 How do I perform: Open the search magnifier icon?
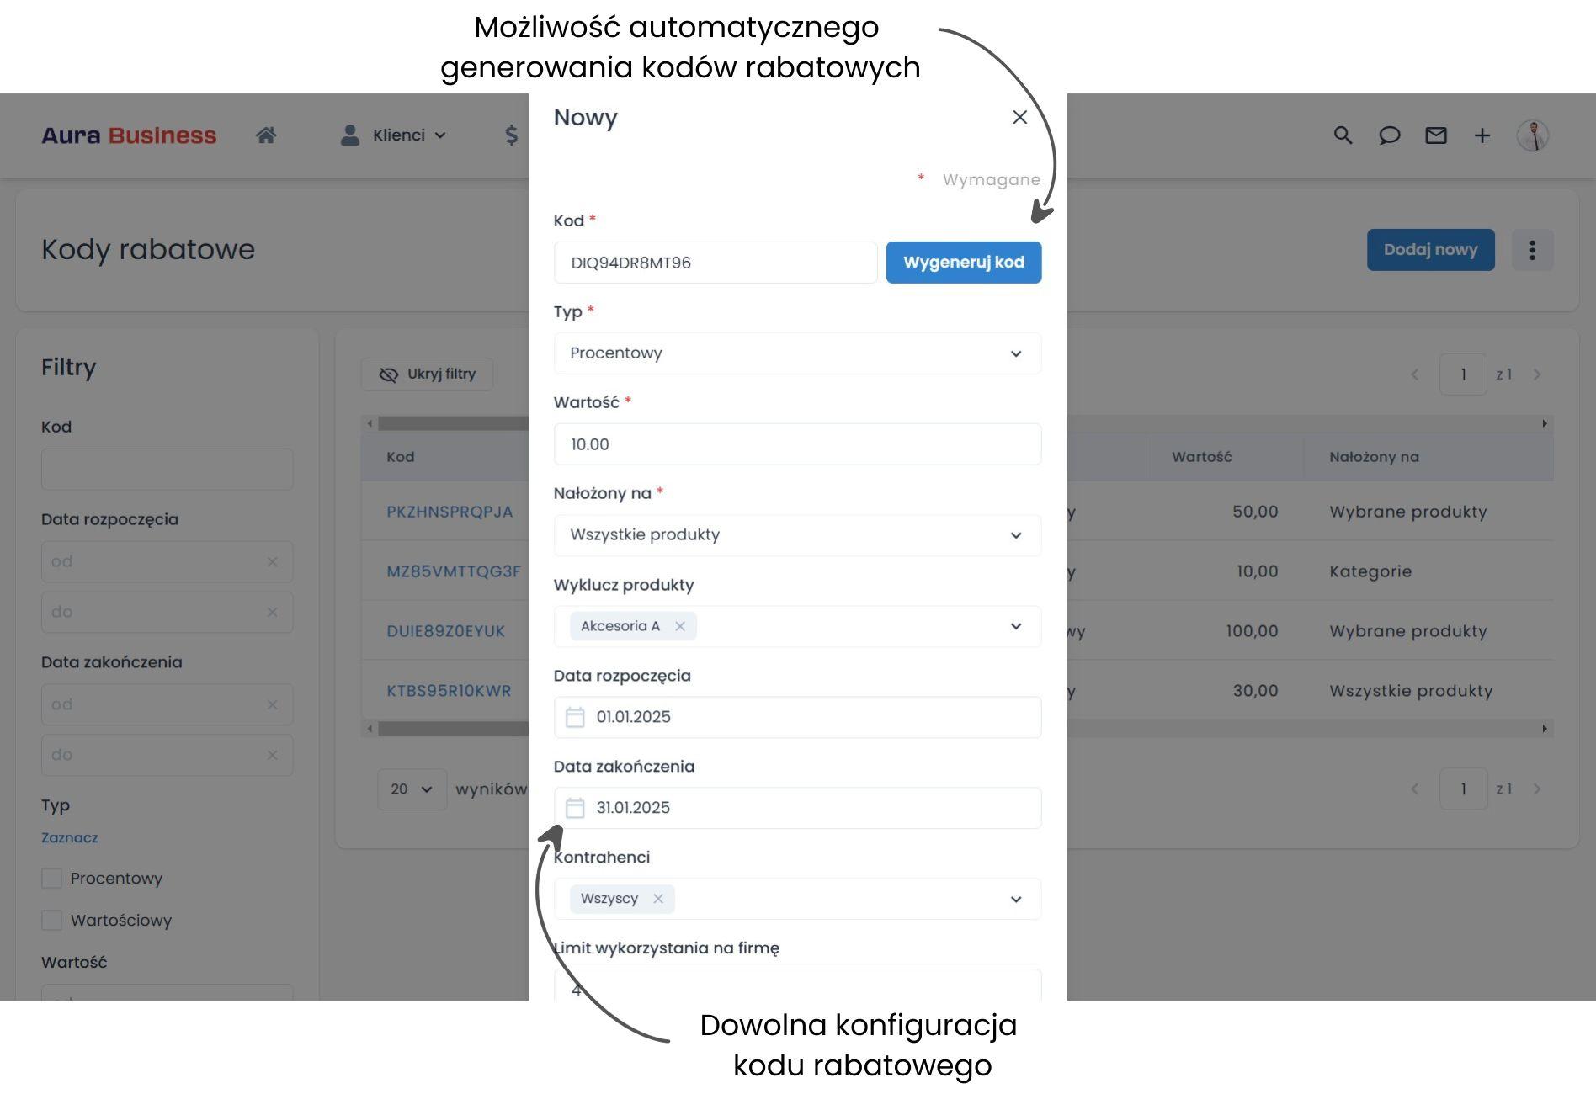click(x=1343, y=135)
